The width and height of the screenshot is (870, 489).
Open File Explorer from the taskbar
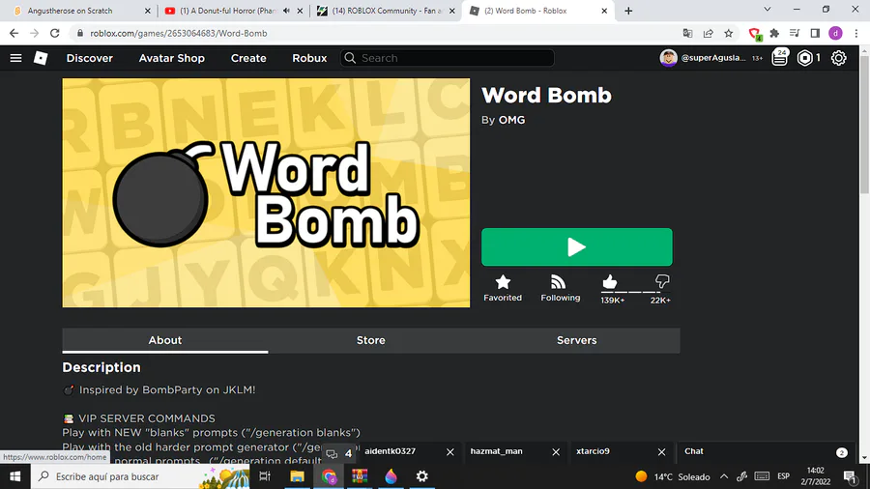tap(298, 476)
